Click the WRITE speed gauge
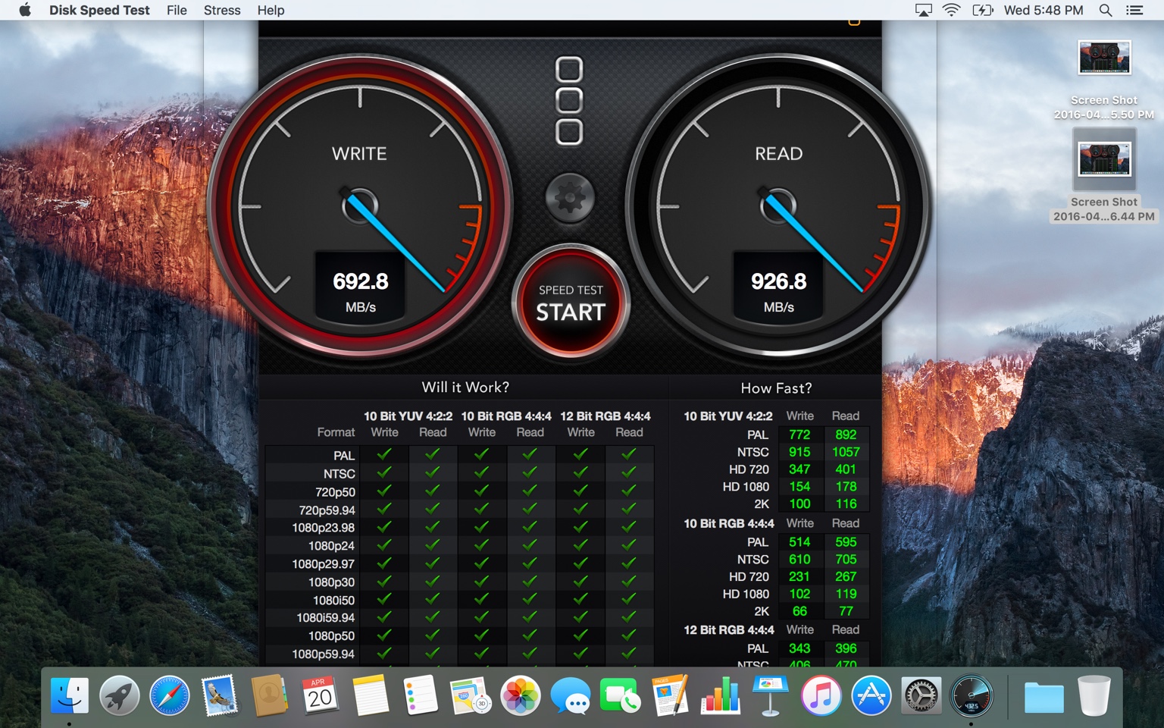1164x728 pixels. (x=360, y=206)
